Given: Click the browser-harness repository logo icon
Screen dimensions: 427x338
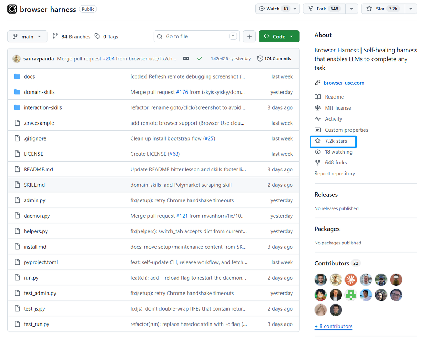Looking at the screenshot, I should click(x=12, y=9).
